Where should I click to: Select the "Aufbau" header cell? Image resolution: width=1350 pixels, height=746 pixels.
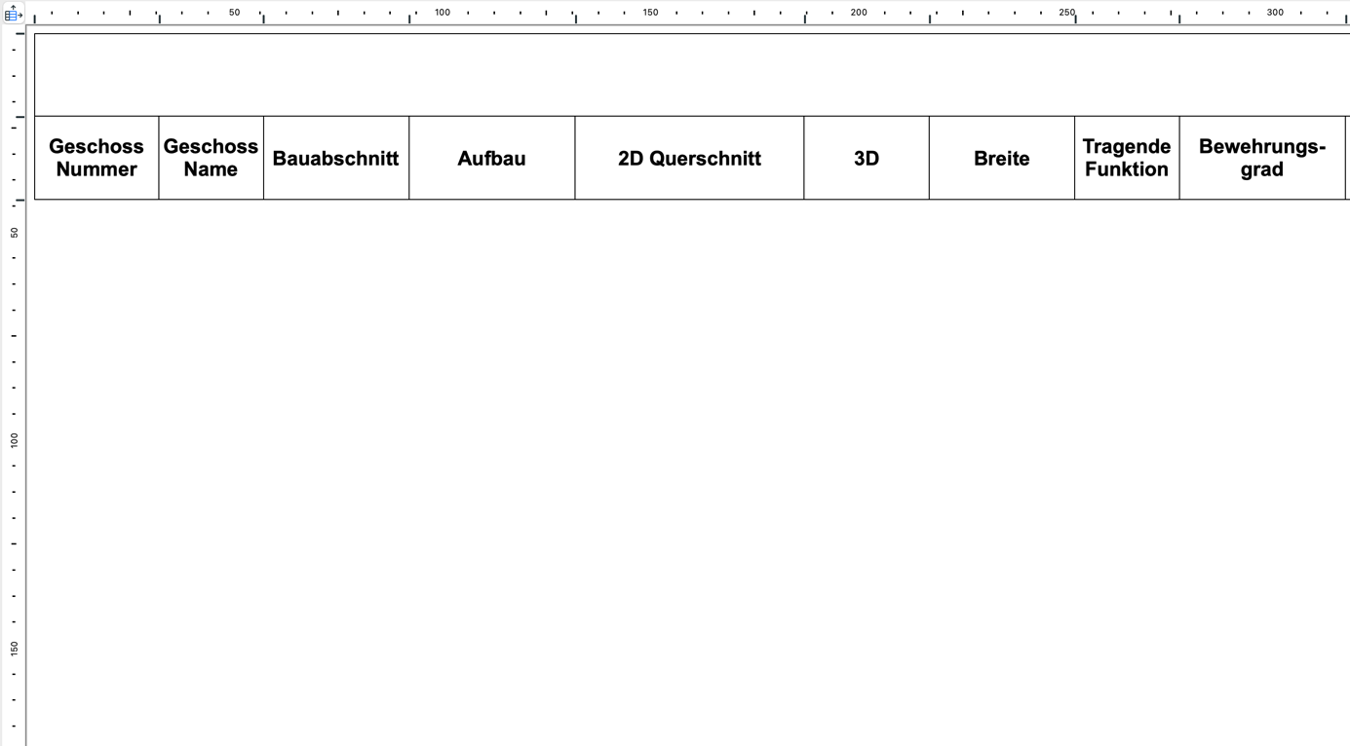(x=492, y=158)
